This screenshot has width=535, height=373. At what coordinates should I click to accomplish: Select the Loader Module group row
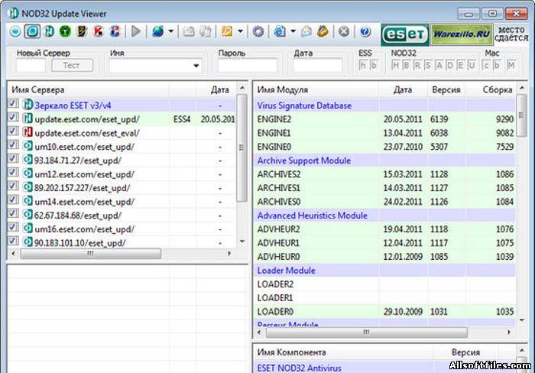384,271
